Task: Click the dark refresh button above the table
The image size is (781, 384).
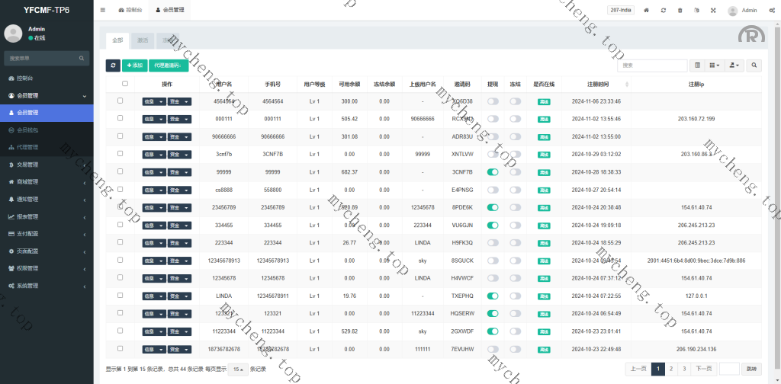Action: point(112,66)
